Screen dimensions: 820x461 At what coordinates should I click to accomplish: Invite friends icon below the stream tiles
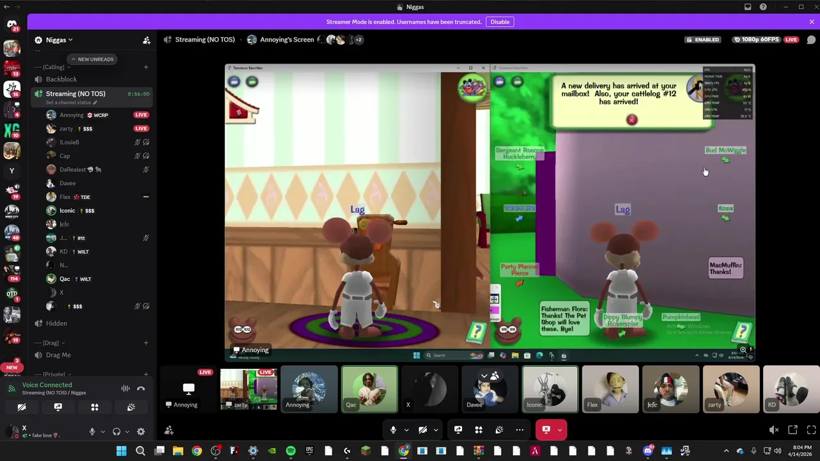[169, 430]
